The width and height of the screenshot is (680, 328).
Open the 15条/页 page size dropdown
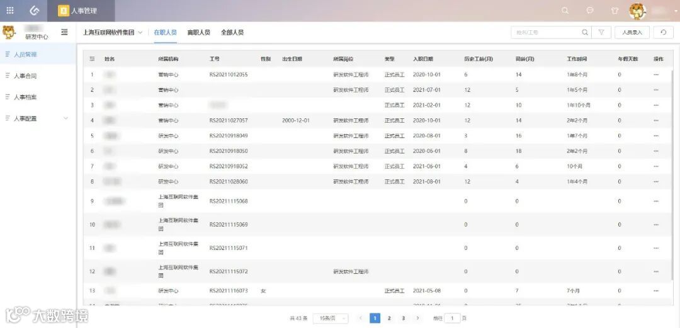click(x=331, y=318)
